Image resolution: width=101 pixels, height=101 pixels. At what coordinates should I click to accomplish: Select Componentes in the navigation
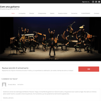[42, 13]
